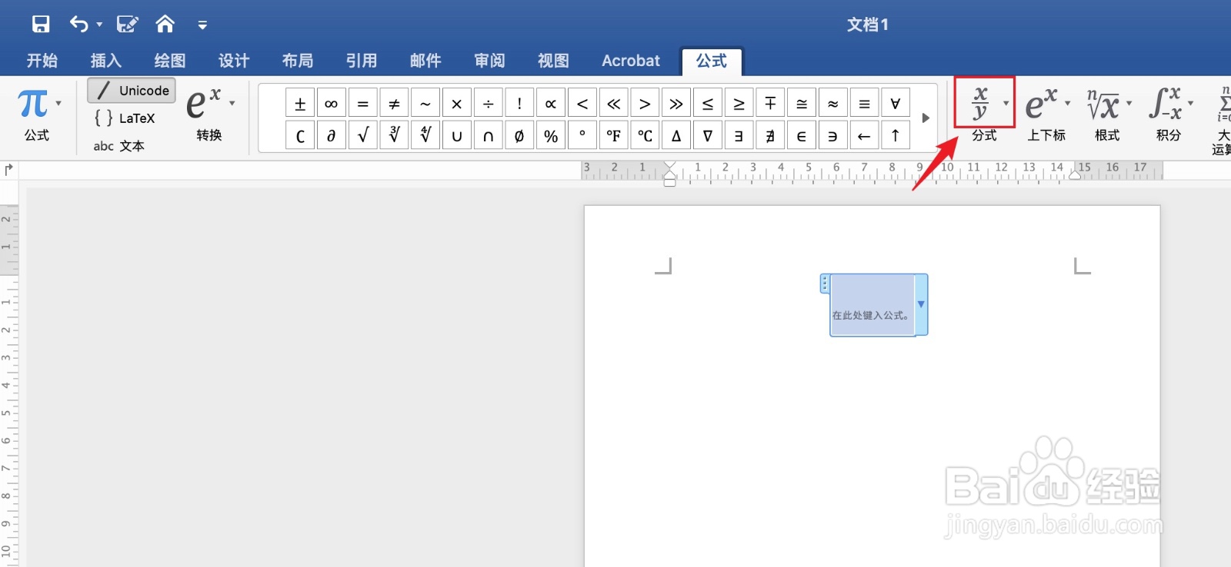
Task: Insert the plus-minus ± symbol
Action: 300,103
